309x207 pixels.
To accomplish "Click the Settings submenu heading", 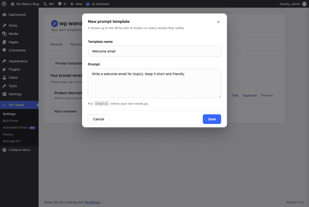I will (9, 114).
